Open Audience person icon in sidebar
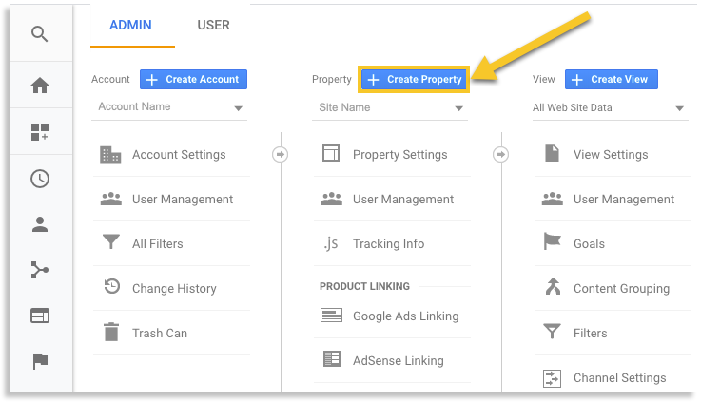The height and width of the screenshot is (402, 701). tap(39, 224)
